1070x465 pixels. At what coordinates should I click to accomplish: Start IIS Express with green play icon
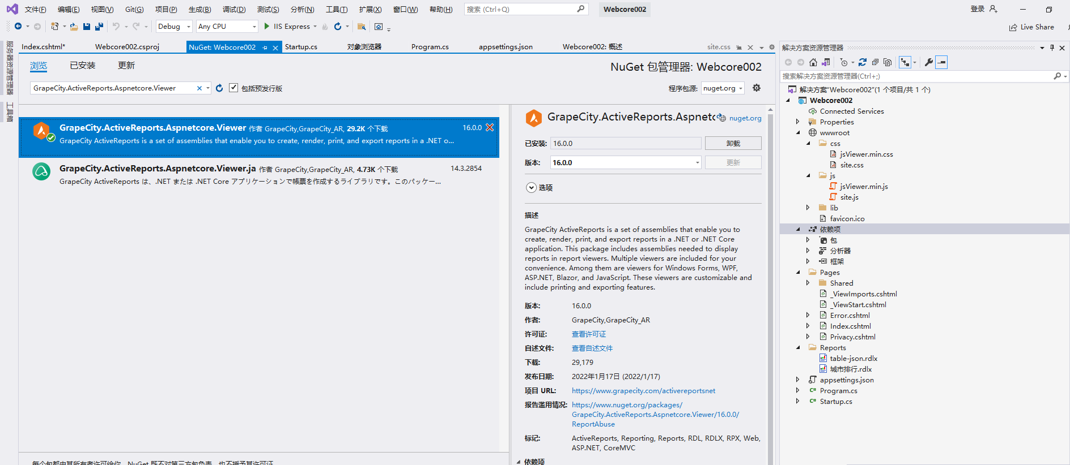267,27
